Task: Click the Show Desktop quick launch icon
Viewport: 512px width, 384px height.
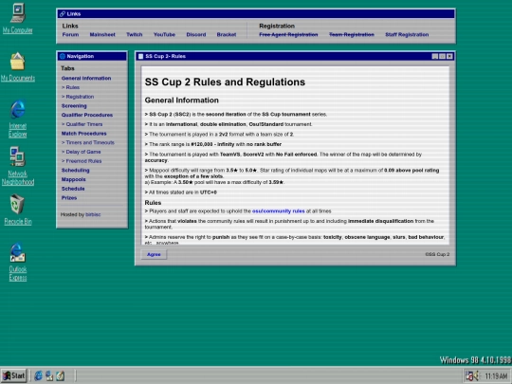Action: click(x=60, y=375)
